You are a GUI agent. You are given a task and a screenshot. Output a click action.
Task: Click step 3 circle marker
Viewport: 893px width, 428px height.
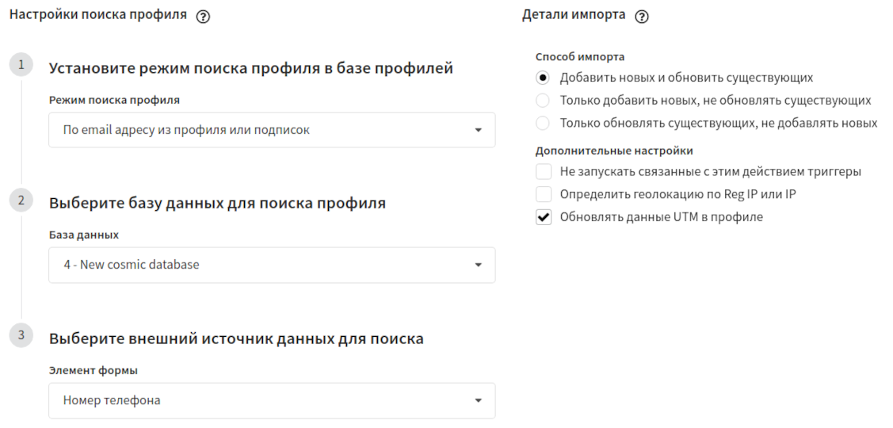pos(21,335)
